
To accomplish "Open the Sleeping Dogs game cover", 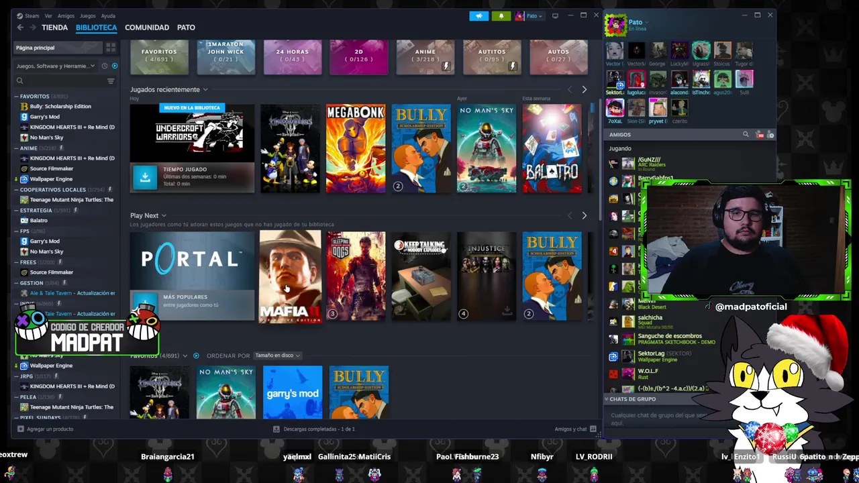I will tap(356, 276).
